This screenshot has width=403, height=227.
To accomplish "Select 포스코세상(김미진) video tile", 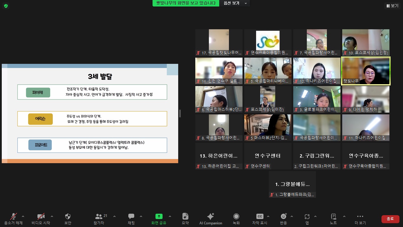I will (x=268, y=99).
